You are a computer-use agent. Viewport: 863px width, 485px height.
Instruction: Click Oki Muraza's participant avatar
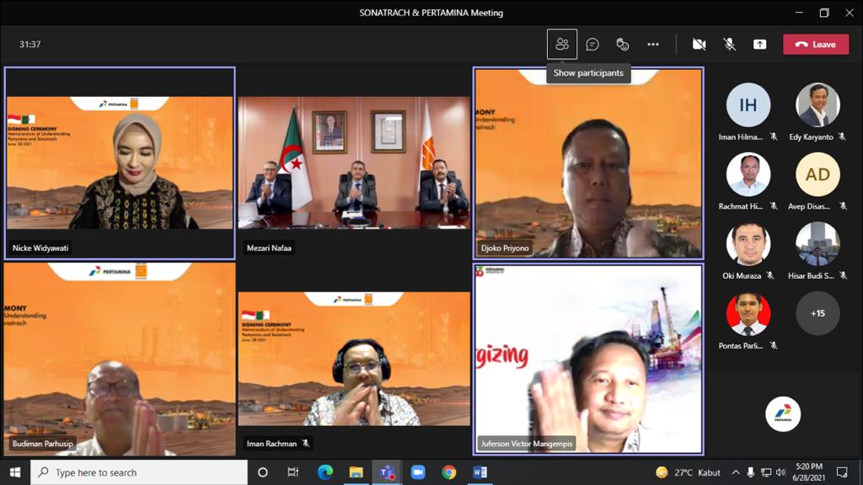[x=748, y=243]
